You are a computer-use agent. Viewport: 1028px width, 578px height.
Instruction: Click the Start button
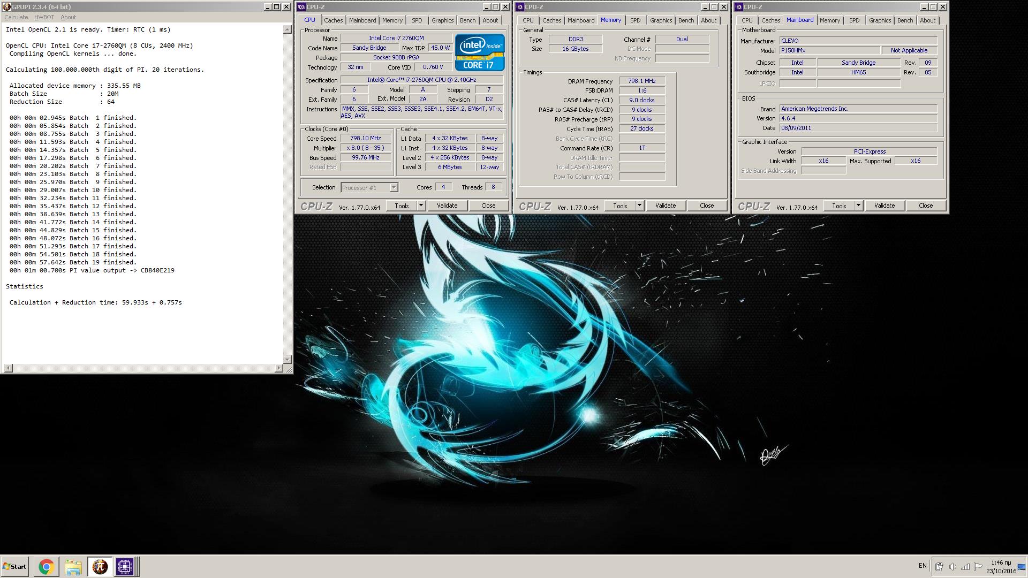14,566
